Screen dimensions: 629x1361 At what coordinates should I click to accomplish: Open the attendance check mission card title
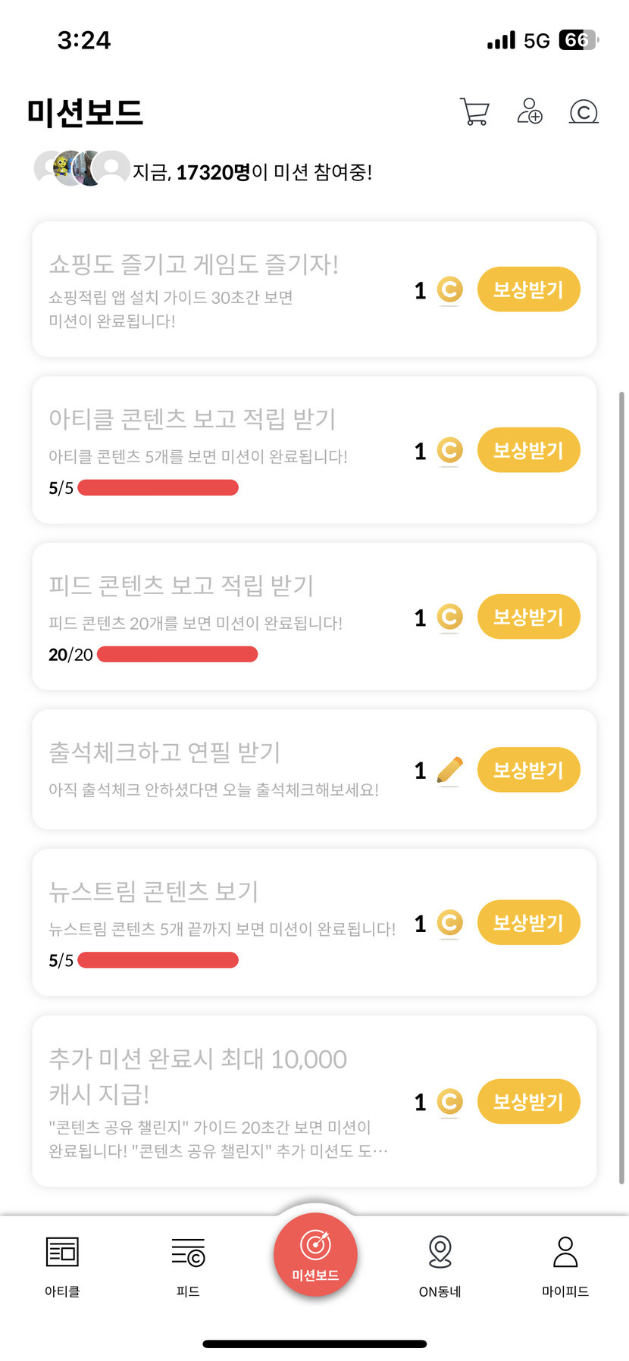click(x=164, y=752)
